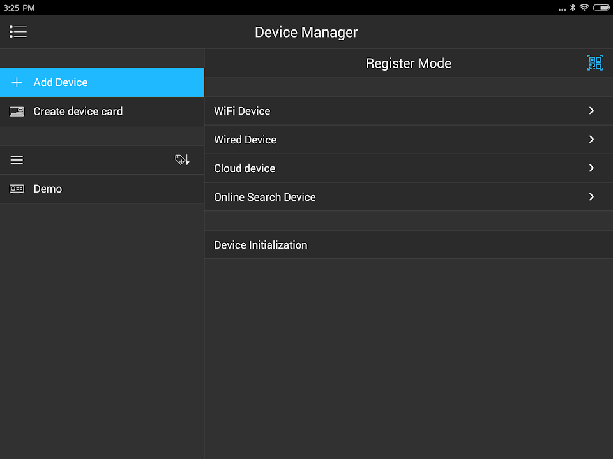Image resolution: width=613 pixels, height=459 pixels.
Task: Expand the Online Search Device chevron arrow
Action: [591, 197]
